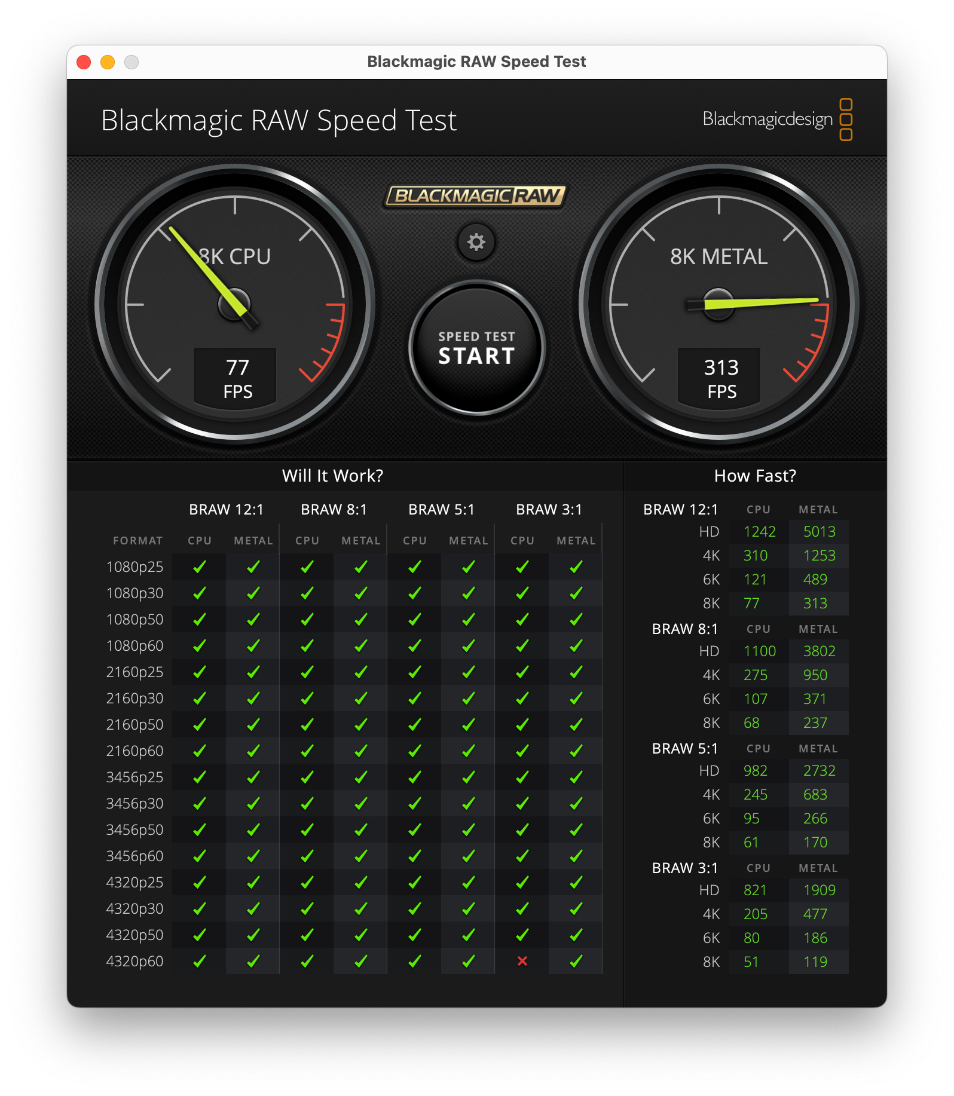
Task: Click the 1080p50 BRAW 8:1 CPU checkmark
Action: tap(307, 619)
